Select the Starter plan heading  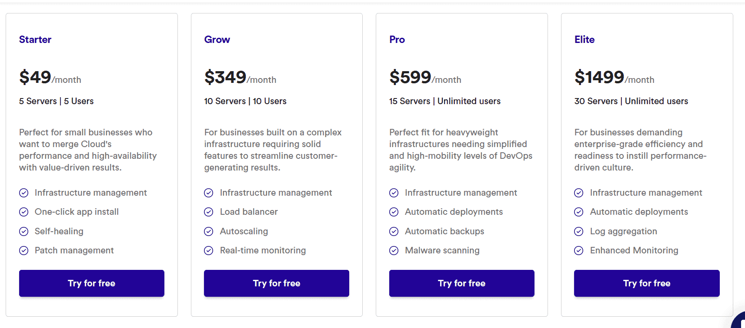coord(35,39)
